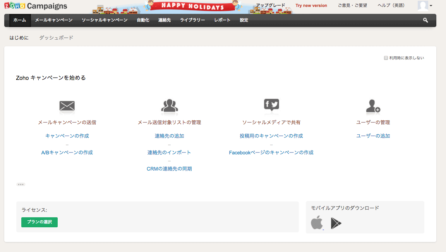Open the ヘルプ（英語） link
446x252 pixels.
(x=391, y=5)
